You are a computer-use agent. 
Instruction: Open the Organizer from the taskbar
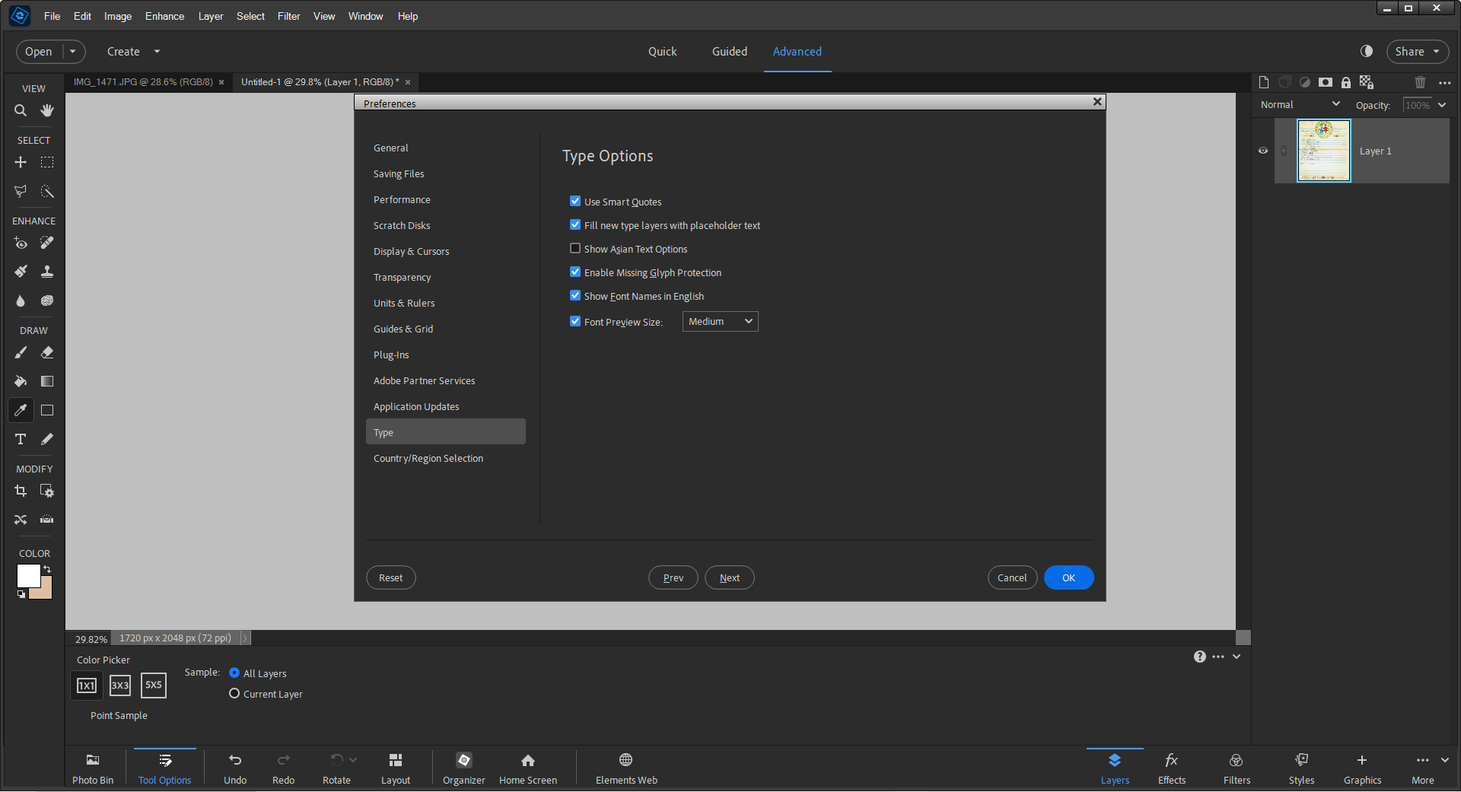pyautogui.click(x=463, y=767)
